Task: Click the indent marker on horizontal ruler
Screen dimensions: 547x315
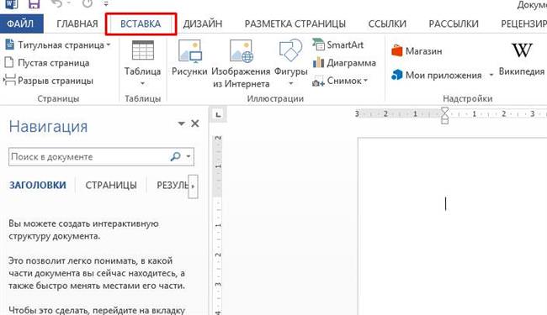Action: (x=445, y=116)
